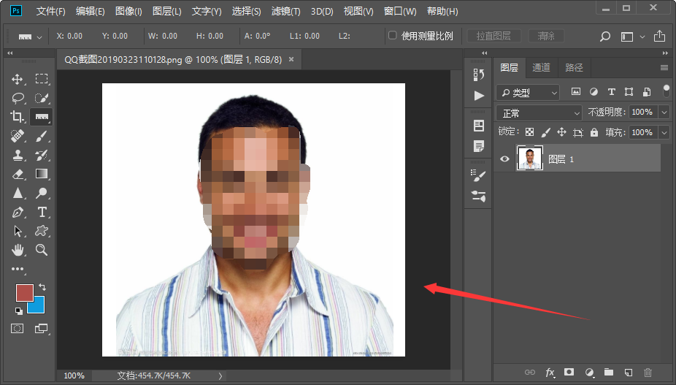Toggle lock transparent pixels in Layers panel
Screen dimensions: 676x385
[529, 132]
